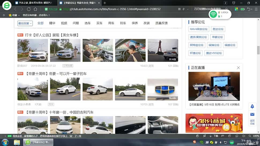The image size is (260, 146).
Task: Open the RAV4荣放论坛 link
Action: pos(199,29)
